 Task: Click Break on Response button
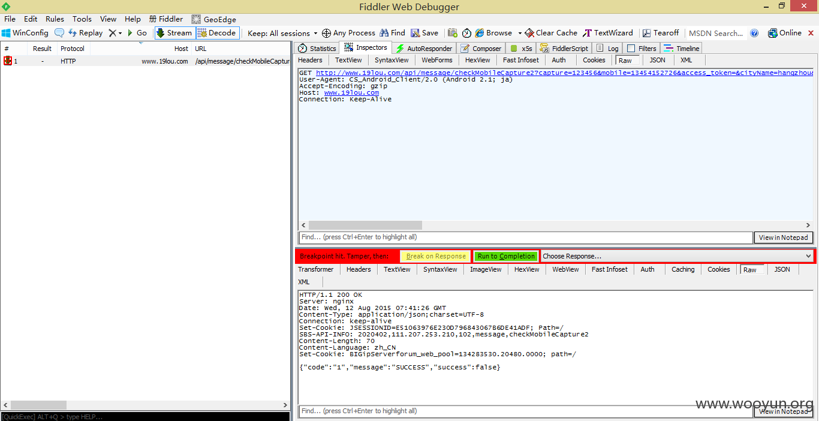tap(436, 256)
